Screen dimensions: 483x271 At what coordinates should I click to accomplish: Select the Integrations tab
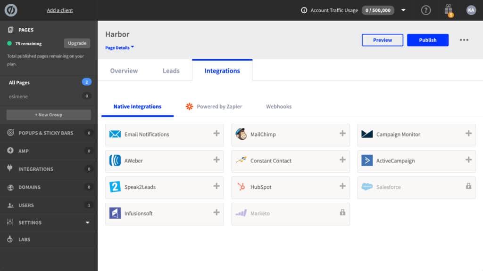click(222, 71)
